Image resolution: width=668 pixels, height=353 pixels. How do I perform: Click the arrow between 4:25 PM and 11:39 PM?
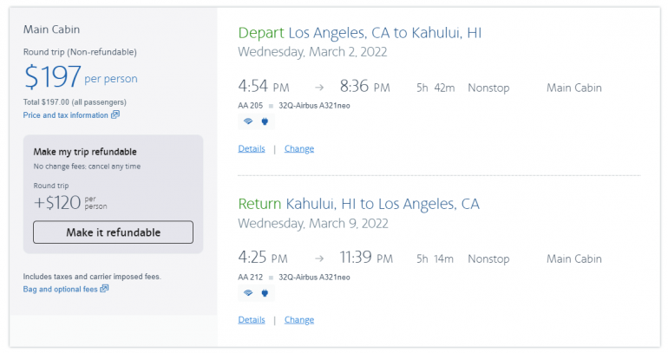[318, 258]
